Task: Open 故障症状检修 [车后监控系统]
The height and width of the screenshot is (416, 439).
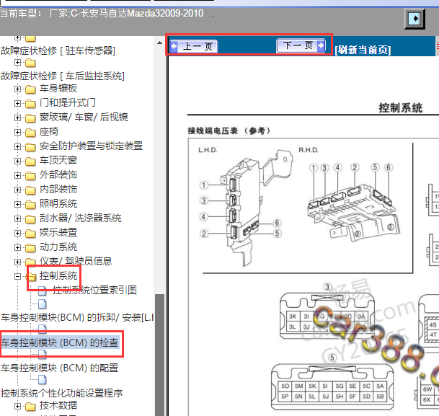Action: pyautogui.click(x=63, y=76)
